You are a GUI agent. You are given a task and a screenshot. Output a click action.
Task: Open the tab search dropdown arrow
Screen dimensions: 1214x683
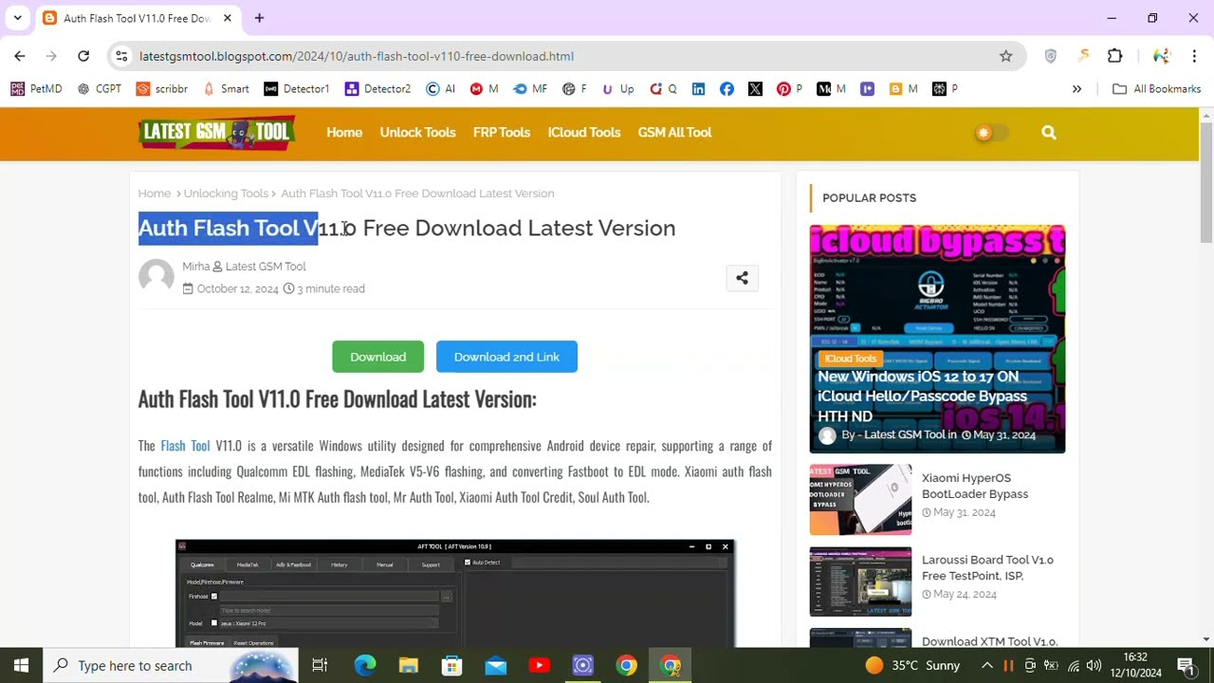coord(17,18)
